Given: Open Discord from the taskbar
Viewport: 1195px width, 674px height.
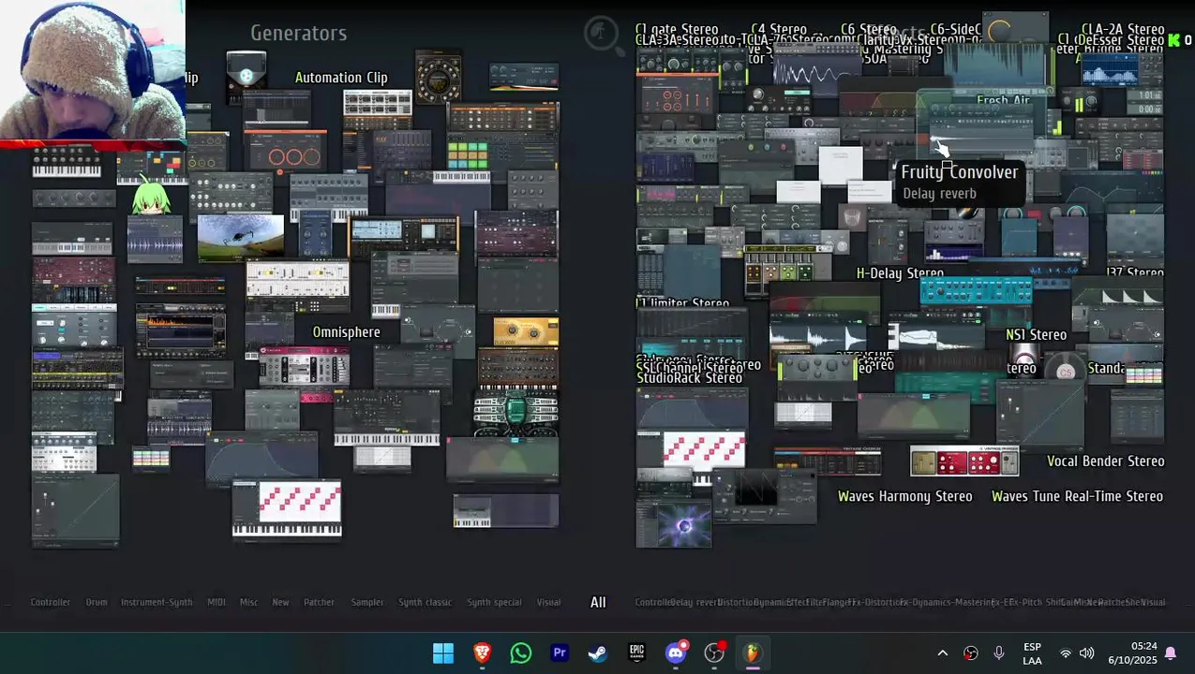Looking at the screenshot, I should click(676, 652).
